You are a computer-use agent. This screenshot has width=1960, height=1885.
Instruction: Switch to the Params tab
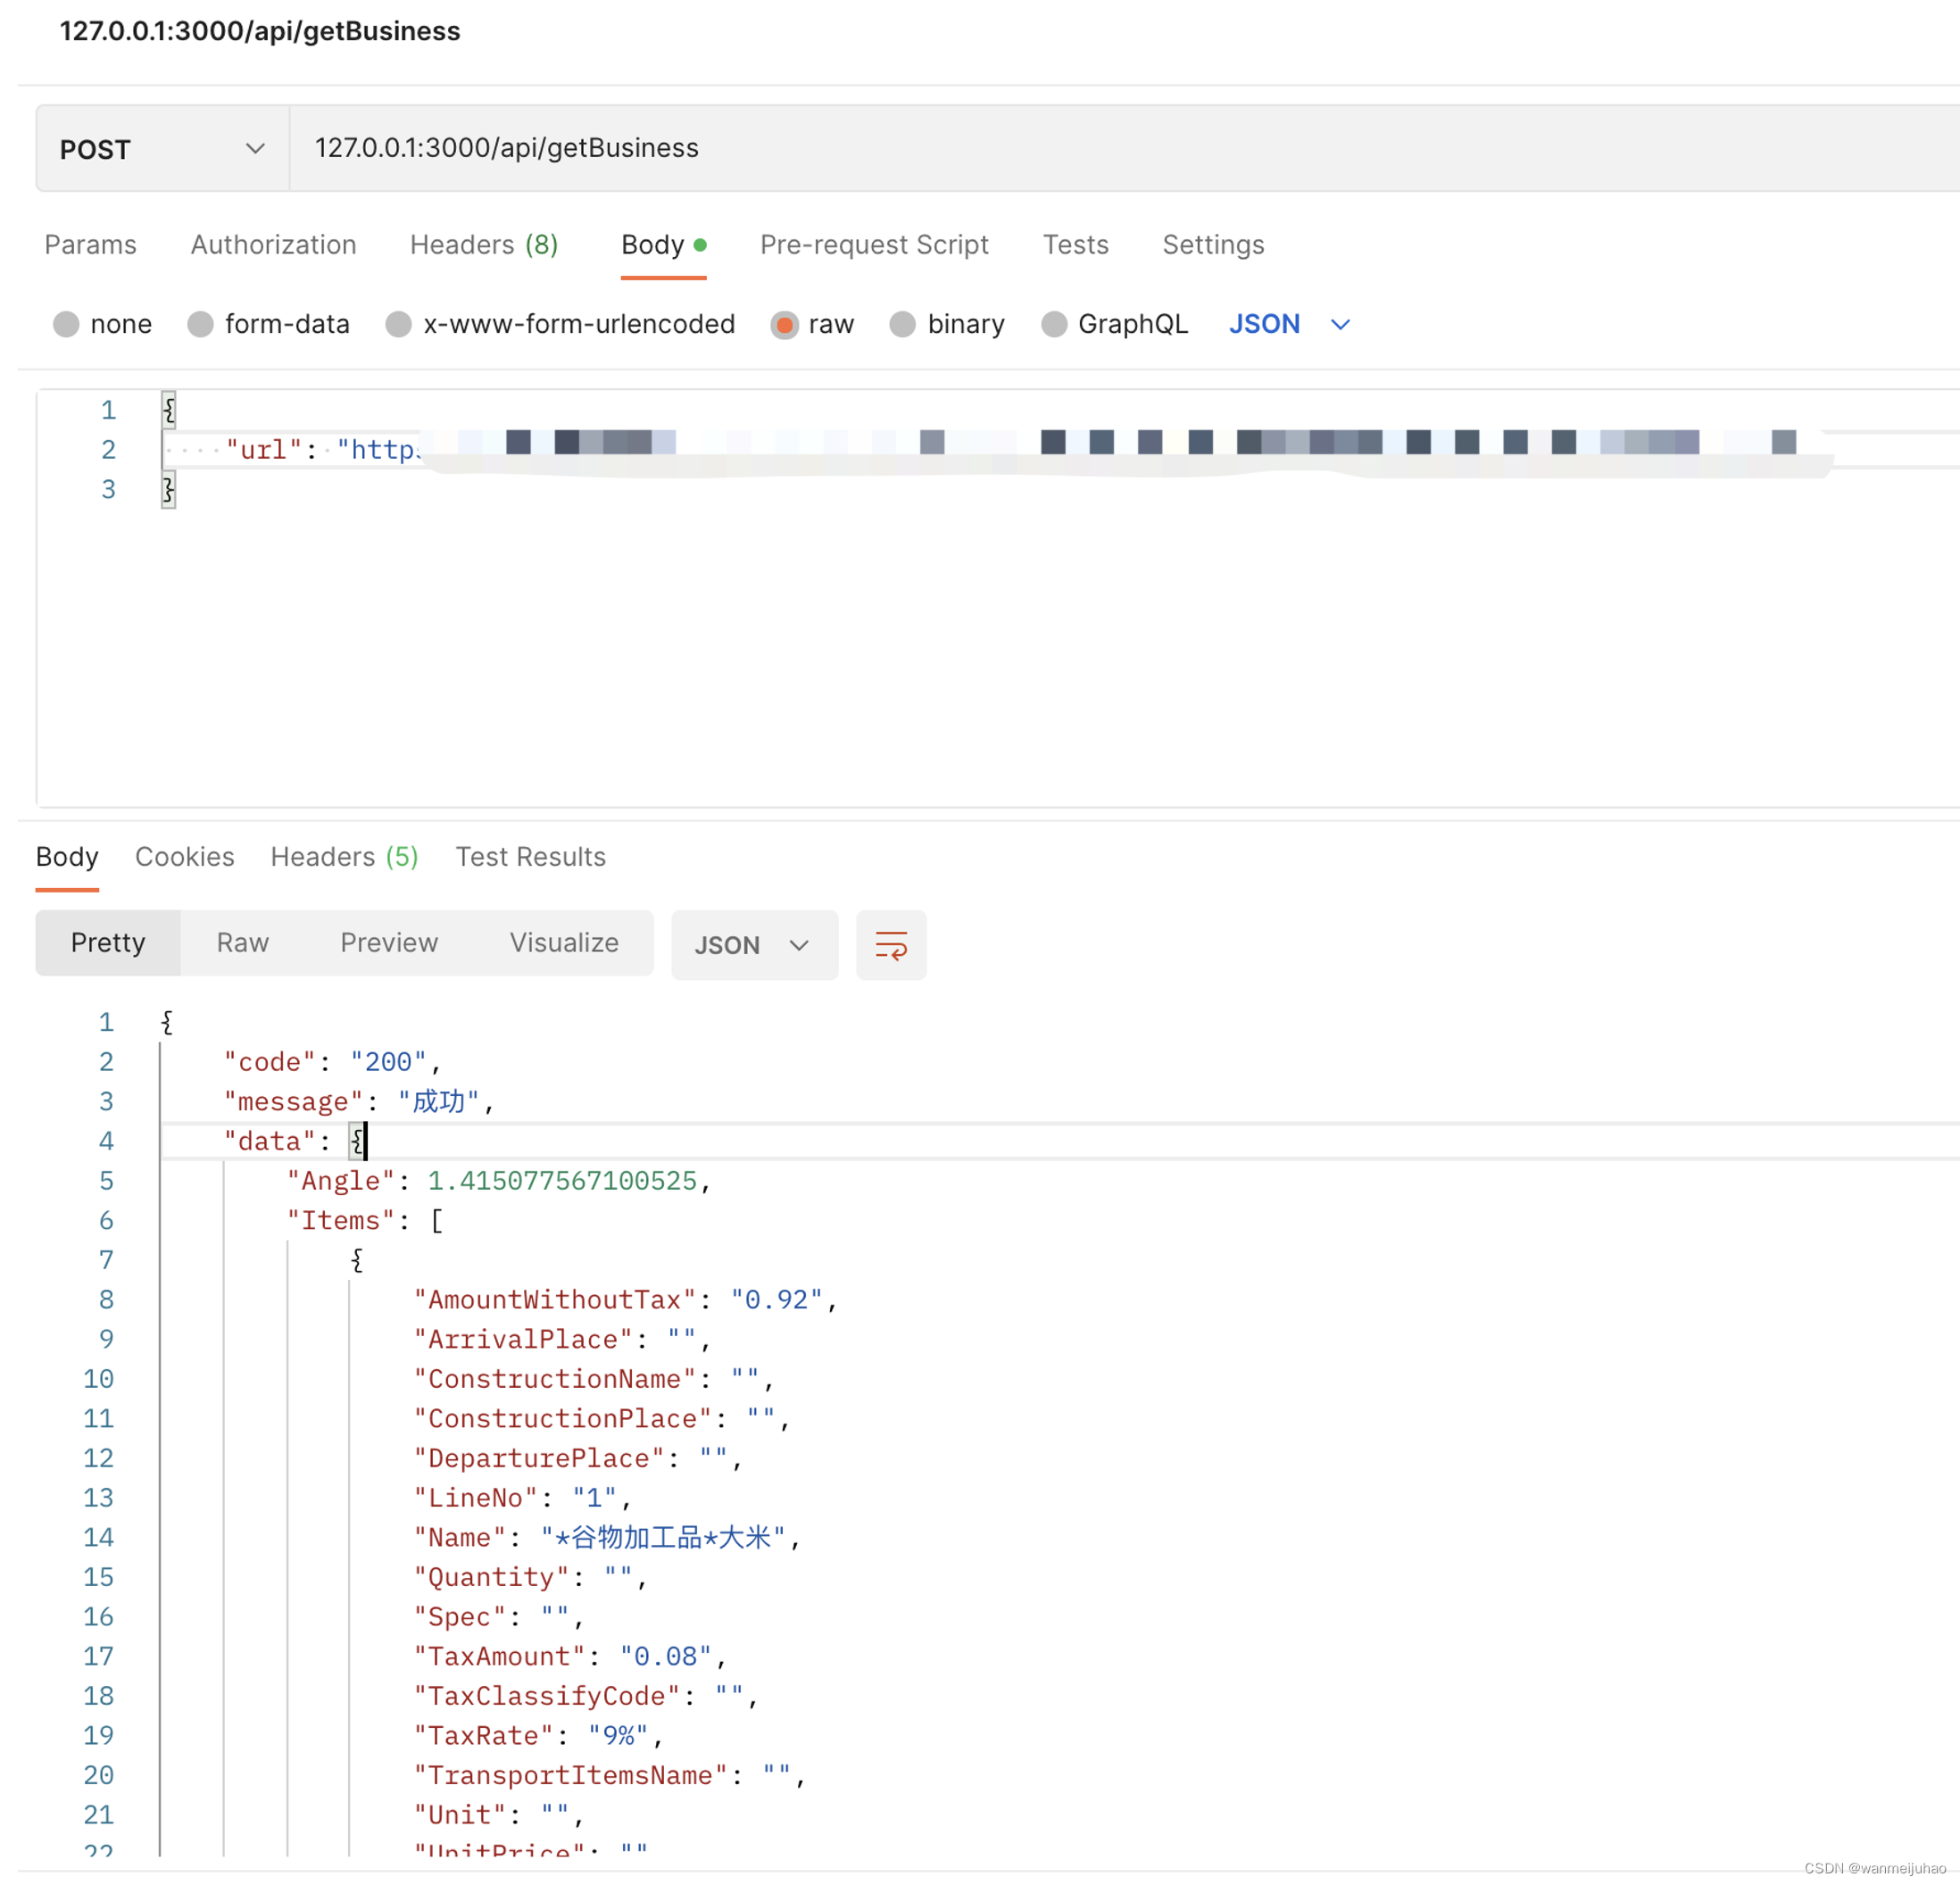click(89, 245)
